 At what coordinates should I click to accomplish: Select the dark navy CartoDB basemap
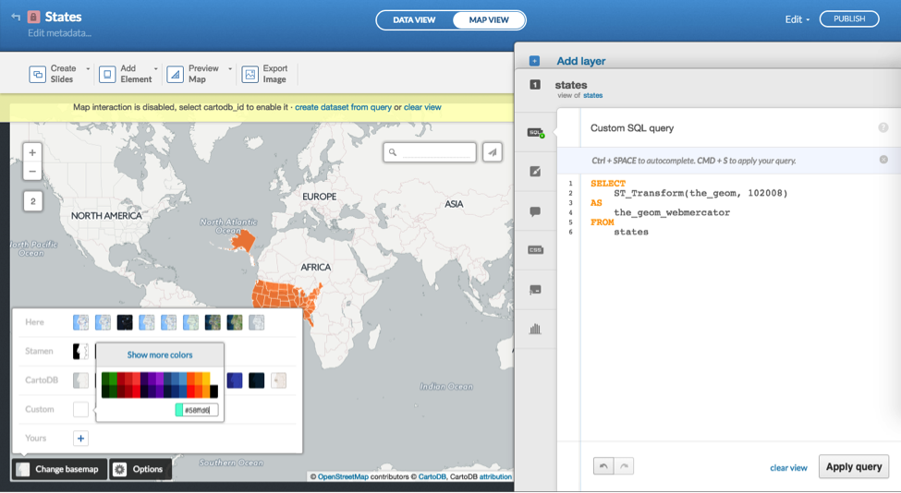tap(256, 380)
